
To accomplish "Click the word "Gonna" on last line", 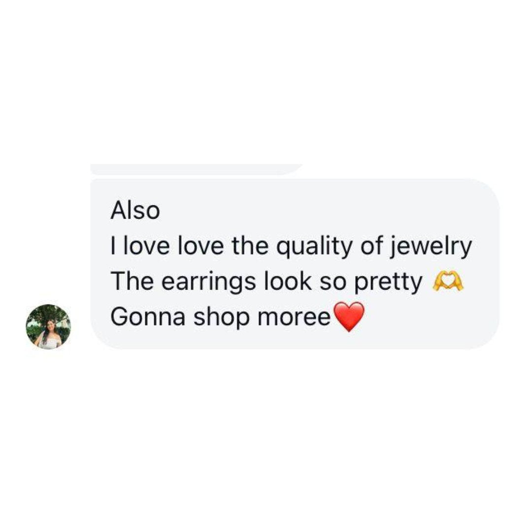I will tap(148, 317).
